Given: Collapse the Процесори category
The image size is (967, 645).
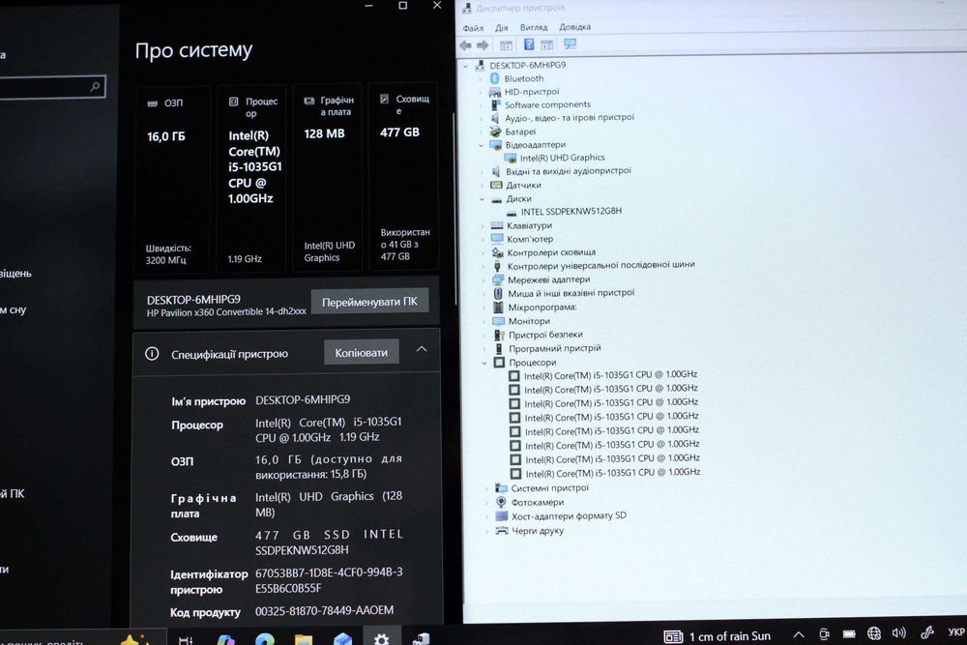Looking at the screenshot, I should point(484,363).
